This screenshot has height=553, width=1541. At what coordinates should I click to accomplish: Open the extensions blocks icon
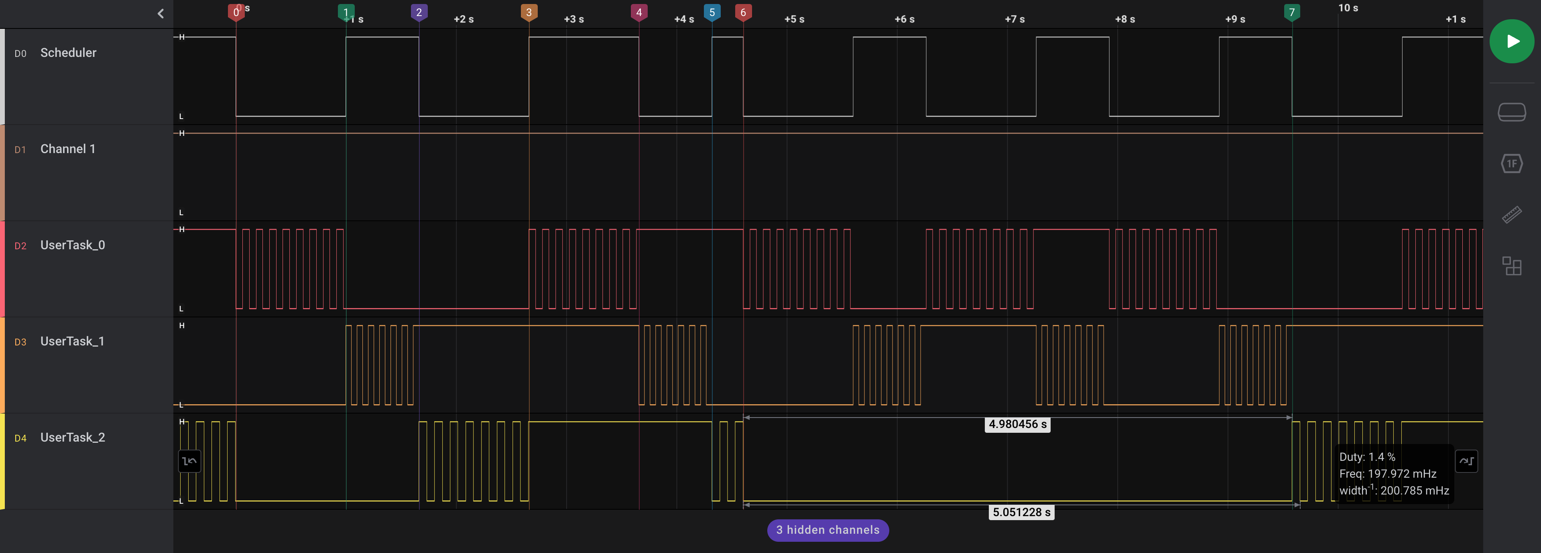point(1511,266)
